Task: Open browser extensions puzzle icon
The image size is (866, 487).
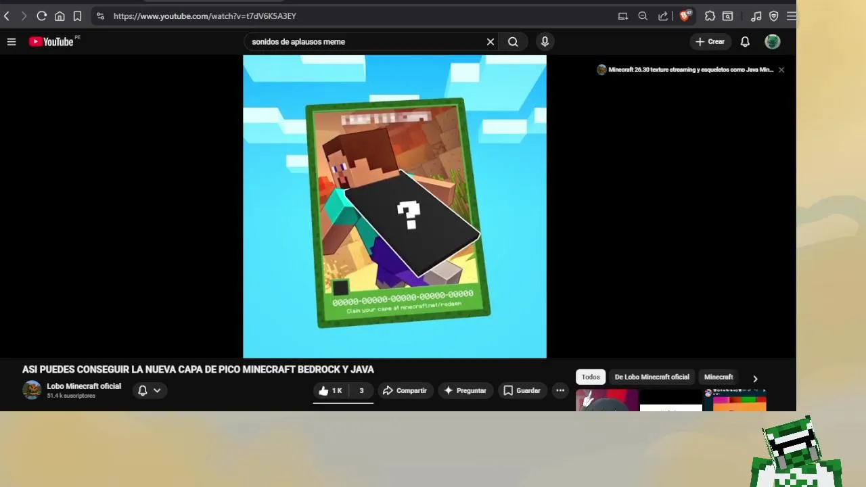Action: (710, 16)
